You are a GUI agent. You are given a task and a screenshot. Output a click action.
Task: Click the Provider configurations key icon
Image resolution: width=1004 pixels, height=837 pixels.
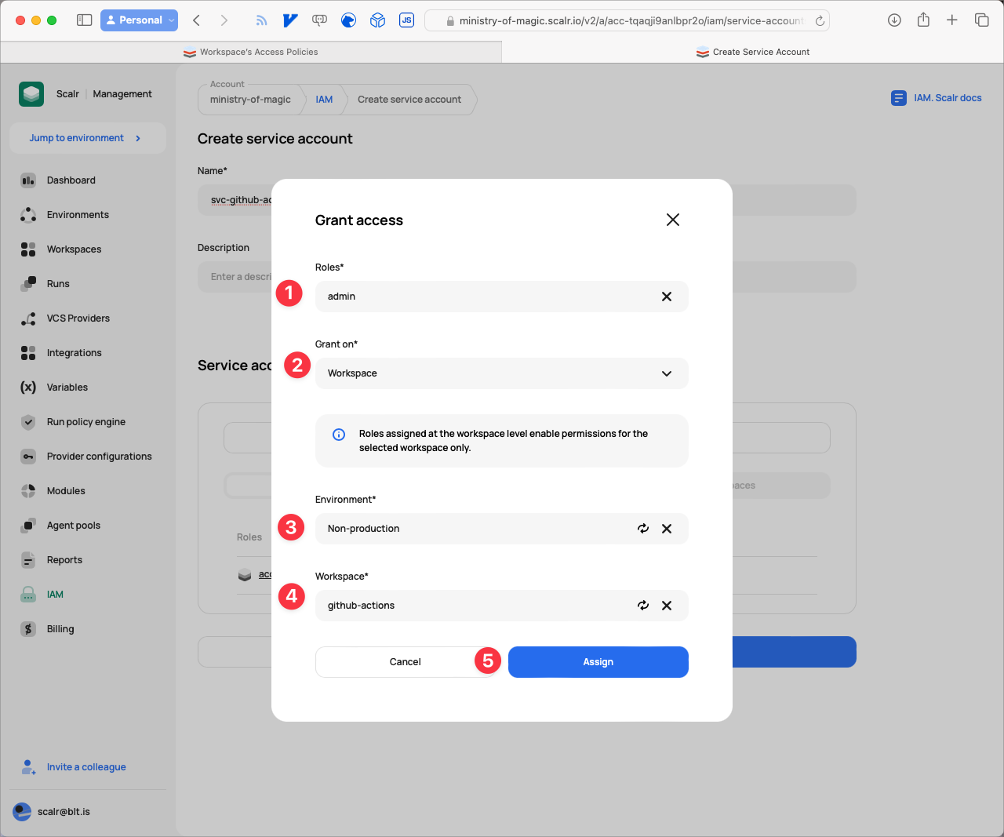click(x=28, y=457)
